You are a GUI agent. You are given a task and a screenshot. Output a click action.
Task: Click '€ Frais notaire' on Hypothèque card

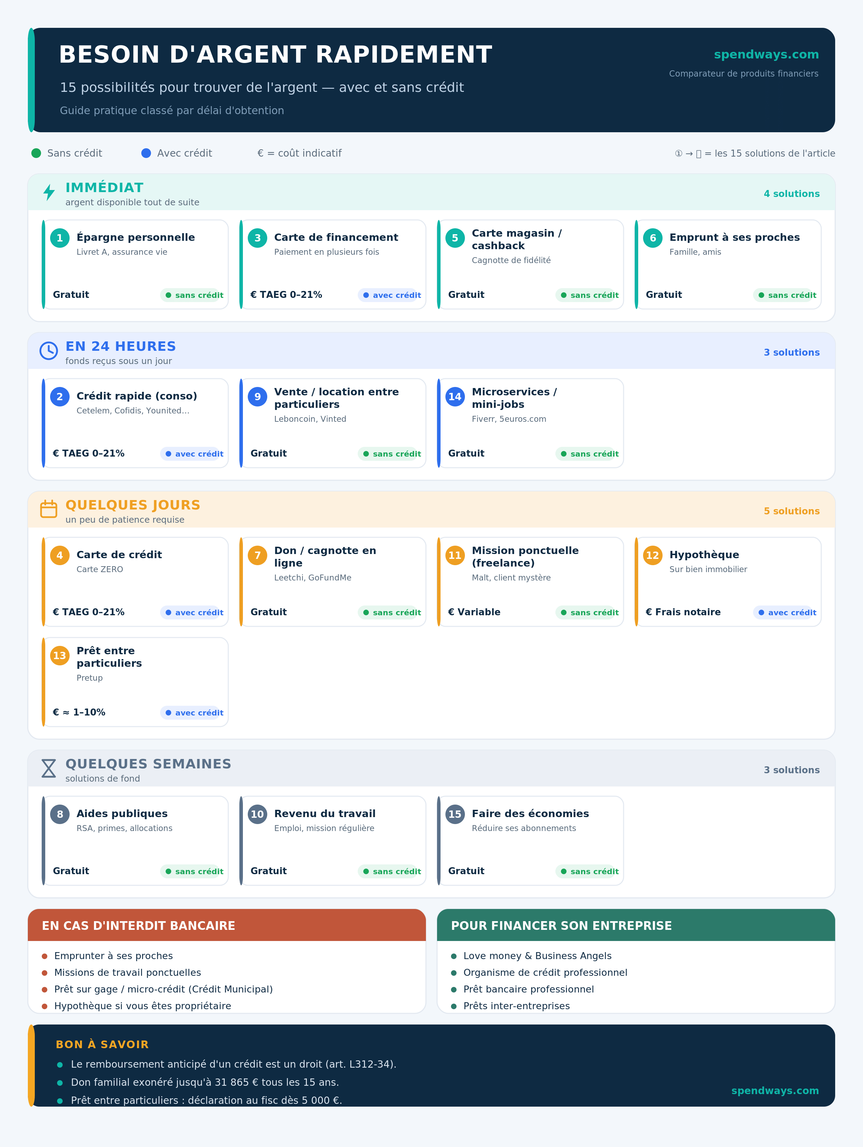point(683,612)
